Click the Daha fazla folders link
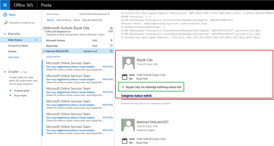The image size is (274, 146). [x=13, y=57]
